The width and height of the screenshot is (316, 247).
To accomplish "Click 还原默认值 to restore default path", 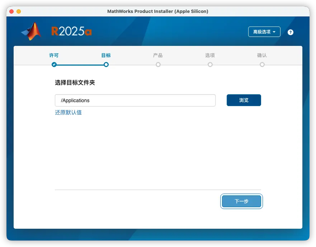I will 68,112.
